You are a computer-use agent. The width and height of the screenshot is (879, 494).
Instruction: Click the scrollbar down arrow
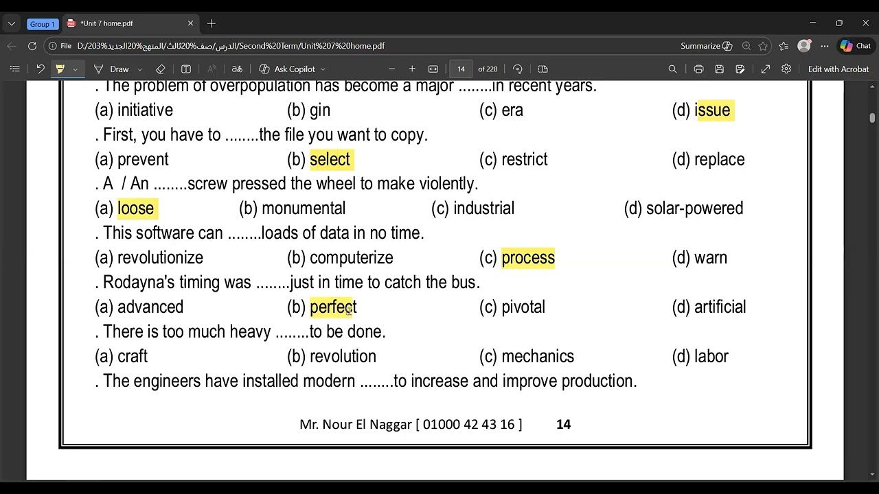[x=872, y=474]
